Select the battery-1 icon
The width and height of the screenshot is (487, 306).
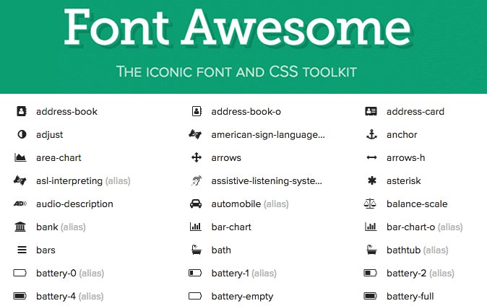(195, 273)
